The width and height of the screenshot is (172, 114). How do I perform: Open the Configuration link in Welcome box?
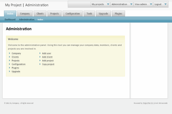(x=18, y=64)
